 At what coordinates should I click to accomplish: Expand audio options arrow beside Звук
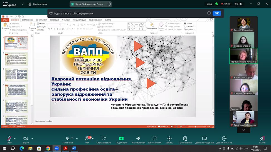[15, 138]
